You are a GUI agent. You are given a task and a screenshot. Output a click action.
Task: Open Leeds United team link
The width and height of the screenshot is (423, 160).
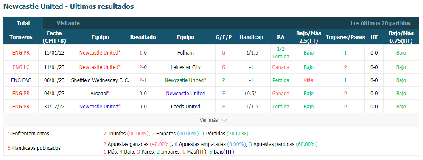[185, 107]
